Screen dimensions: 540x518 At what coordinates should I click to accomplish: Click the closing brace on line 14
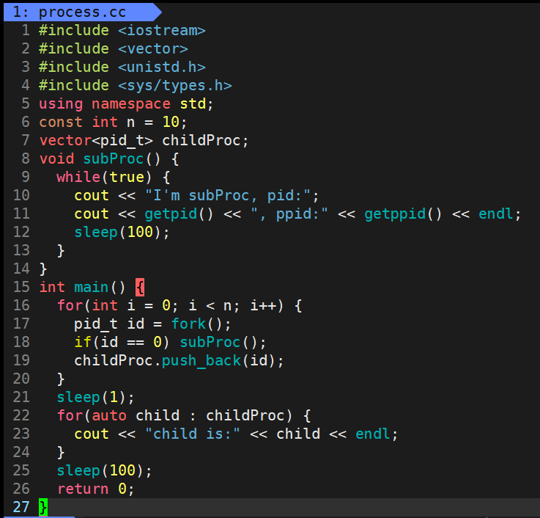(43, 269)
